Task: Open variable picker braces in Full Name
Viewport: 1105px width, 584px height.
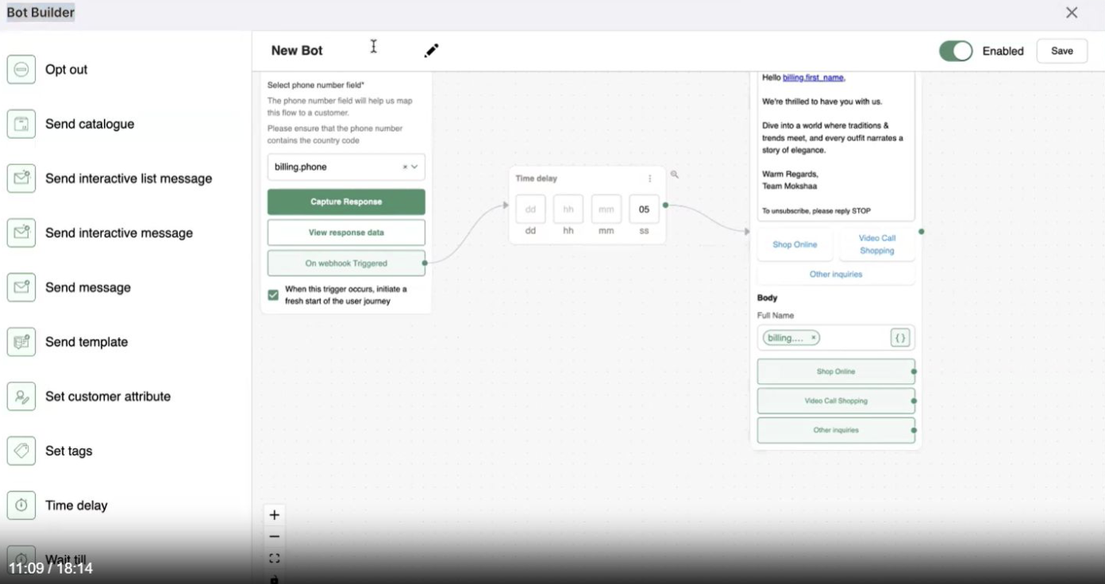Action: click(x=900, y=338)
